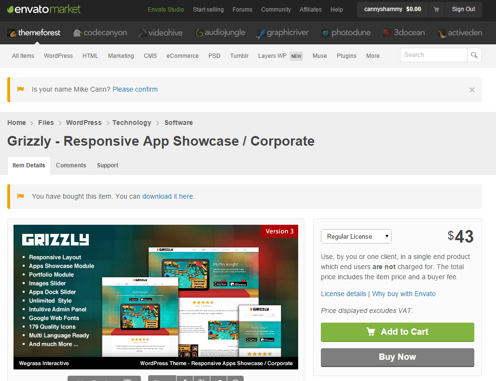Open the Support tab

[x=108, y=165]
